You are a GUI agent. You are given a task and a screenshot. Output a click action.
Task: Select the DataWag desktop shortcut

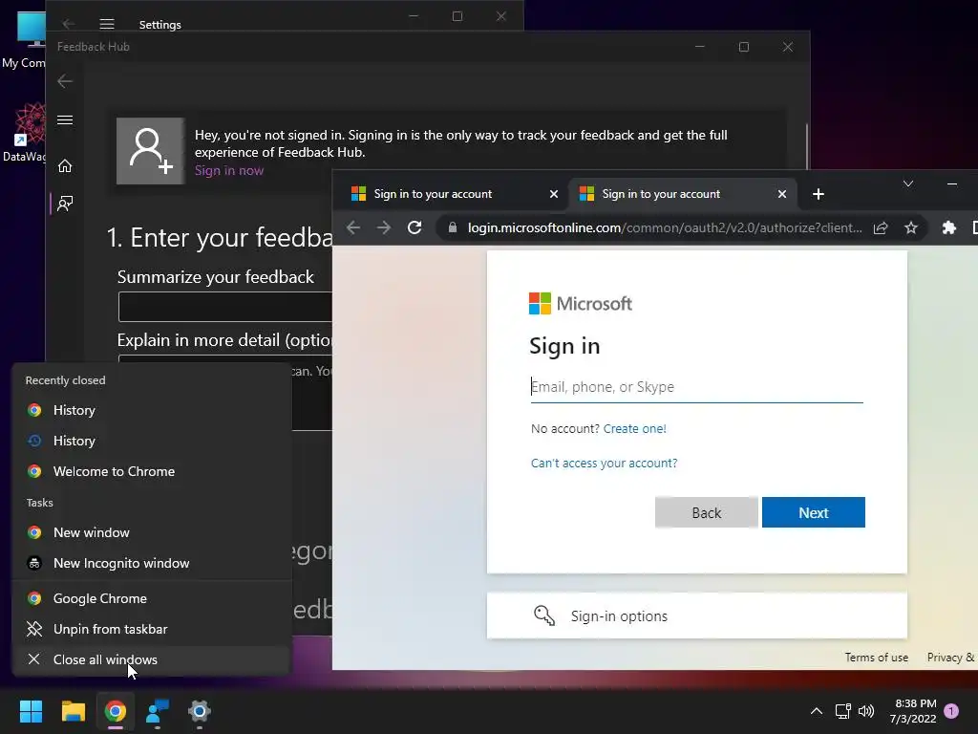click(x=24, y=132)
